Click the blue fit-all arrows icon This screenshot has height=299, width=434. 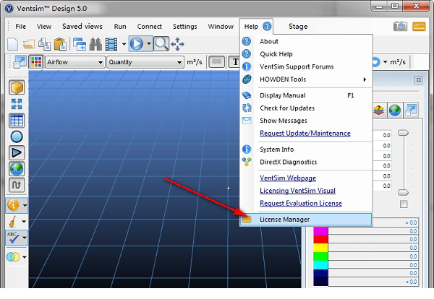(x=17, y=104)
